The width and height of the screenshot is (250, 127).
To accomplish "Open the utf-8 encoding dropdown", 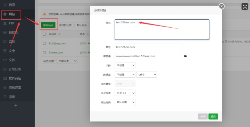I will tap(147, 75).
